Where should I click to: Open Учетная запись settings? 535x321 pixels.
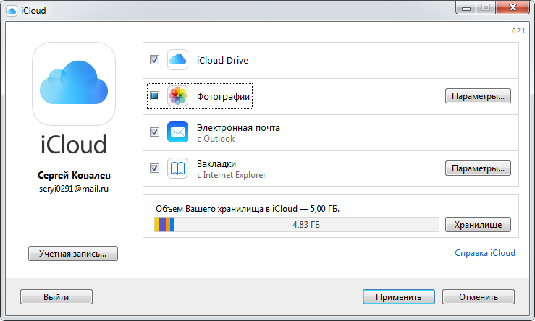coord(73,254)
